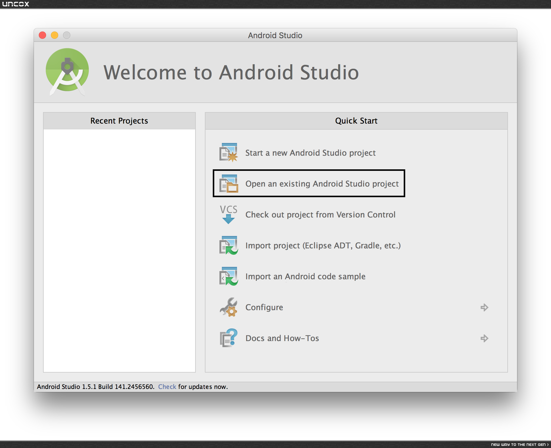The height and width of the screenshot is (448, 551).
Task: Close the Android Studio window with red button
Action: point(42,35)
